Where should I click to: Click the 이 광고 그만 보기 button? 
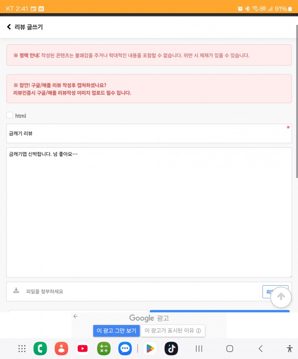(x=116, y=331)
